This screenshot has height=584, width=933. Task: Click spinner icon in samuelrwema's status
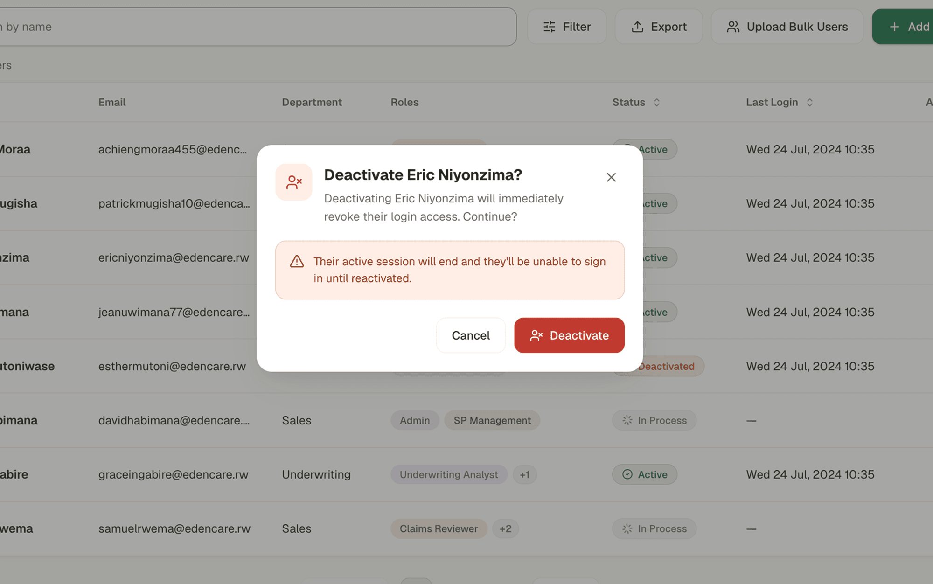tap(627, 528)
